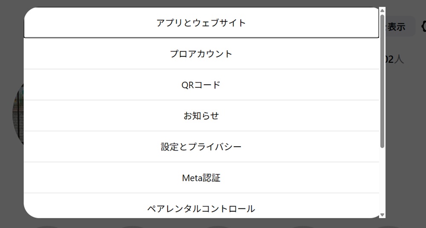Click the scrollbar up arrow
The image size is (426, 228).
pyautogui.click(x=382, y=11)
